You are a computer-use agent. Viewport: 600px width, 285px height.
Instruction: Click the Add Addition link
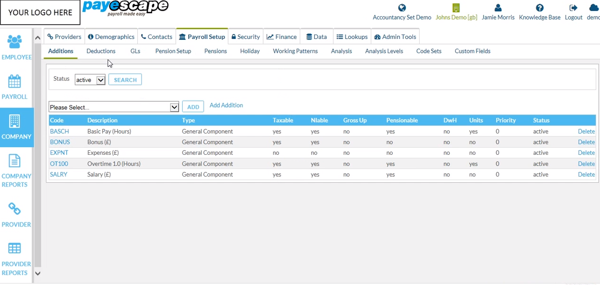[x=226, y=105]
